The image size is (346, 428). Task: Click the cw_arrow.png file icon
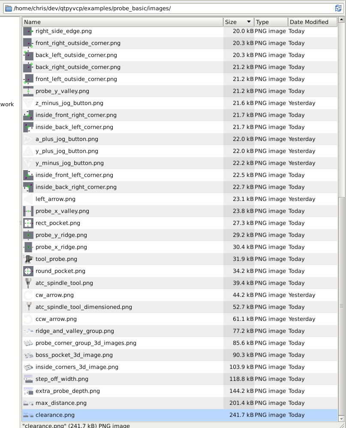(x=28, y=295)
